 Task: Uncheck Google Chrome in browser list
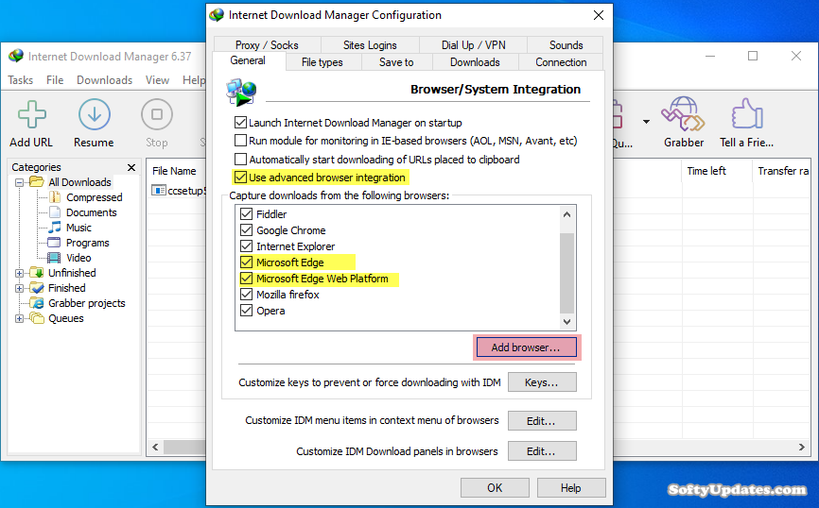246,230
